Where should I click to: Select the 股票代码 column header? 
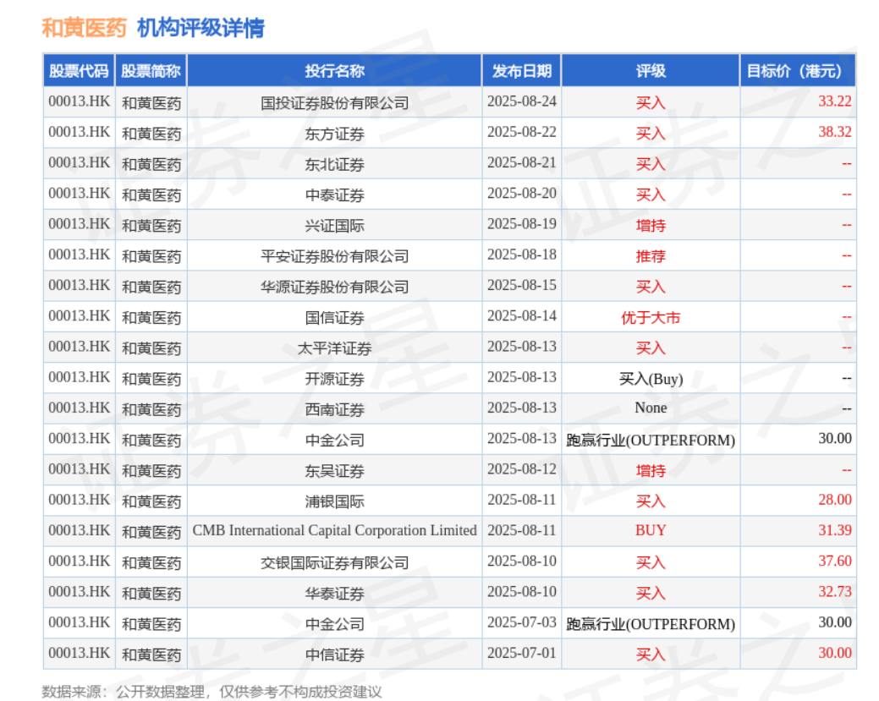coord(79,71)
